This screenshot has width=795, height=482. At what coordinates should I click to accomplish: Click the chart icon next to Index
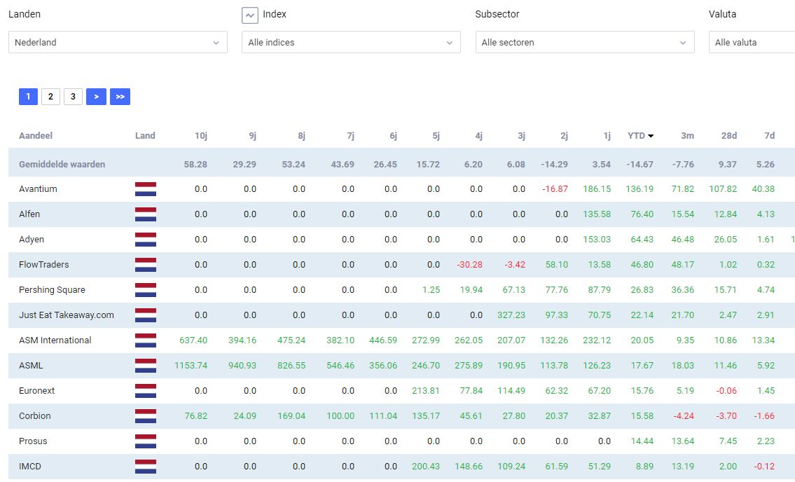[x=249, y=15]
